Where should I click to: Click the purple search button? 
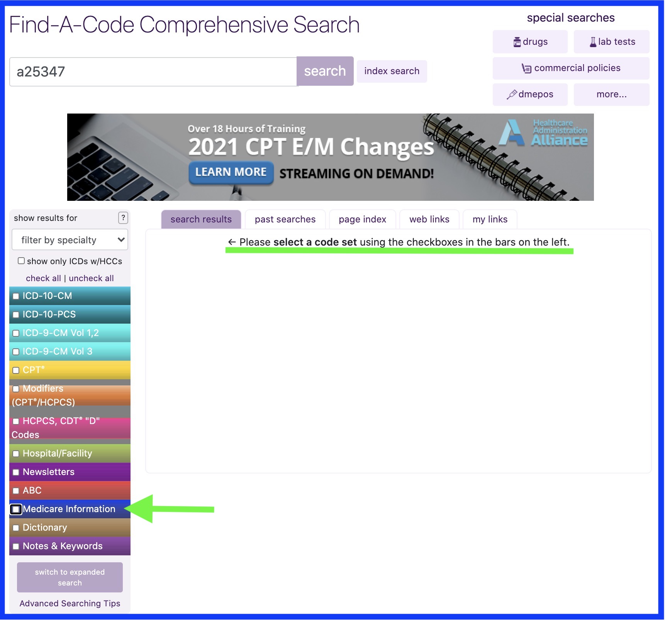pyautogui.click(x=325, y=71)
